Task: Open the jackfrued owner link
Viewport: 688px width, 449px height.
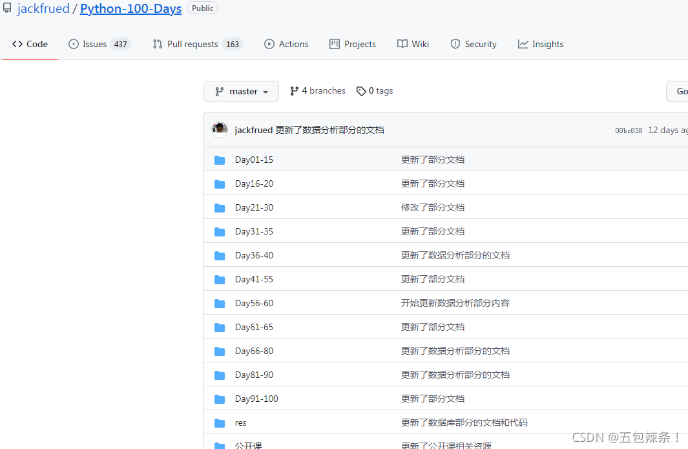Action: [x=43, y=9]
